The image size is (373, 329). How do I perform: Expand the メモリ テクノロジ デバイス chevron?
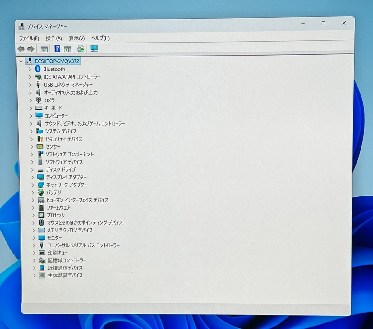34,230
